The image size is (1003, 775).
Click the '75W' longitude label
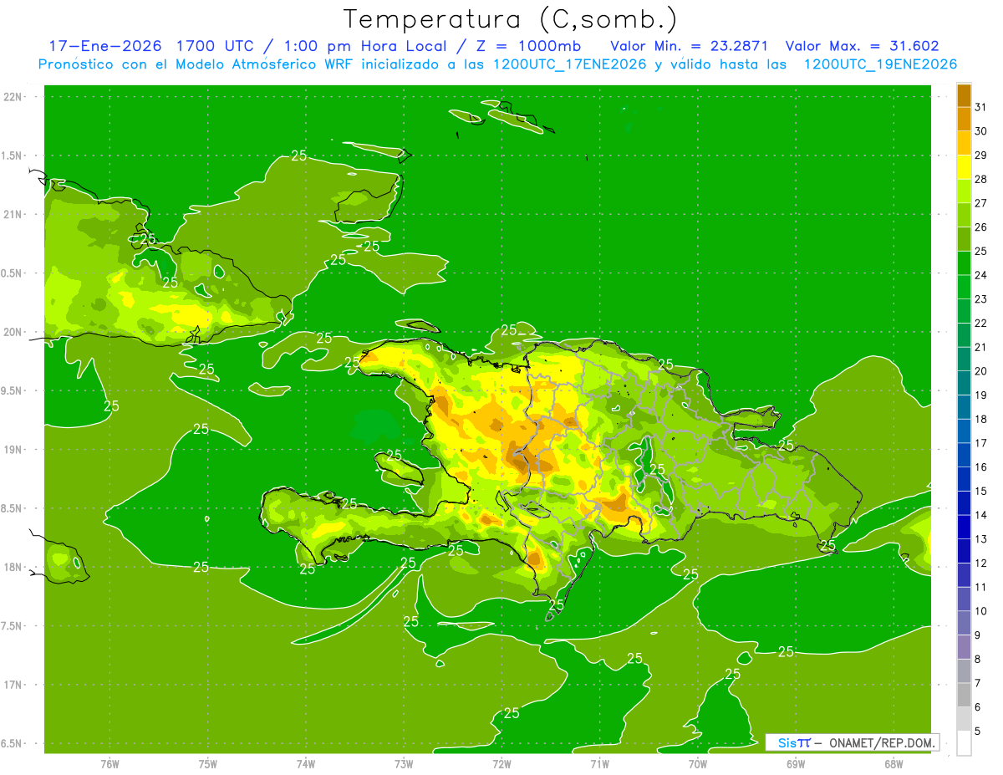207,764
